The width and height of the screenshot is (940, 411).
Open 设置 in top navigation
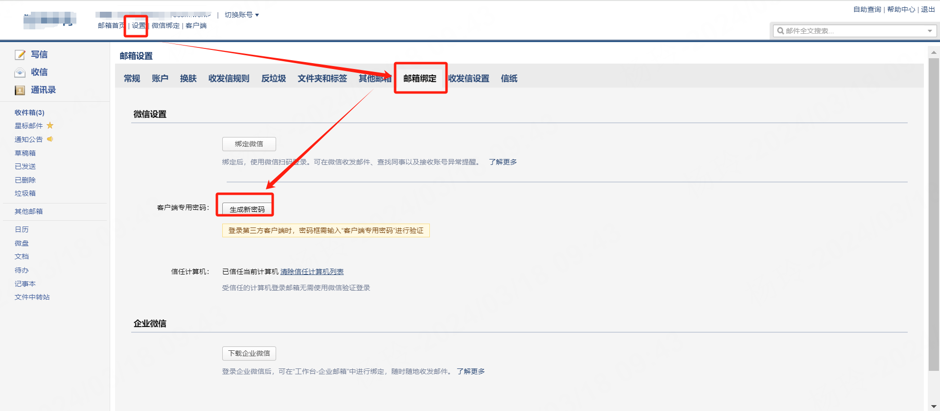pos(139,25)
